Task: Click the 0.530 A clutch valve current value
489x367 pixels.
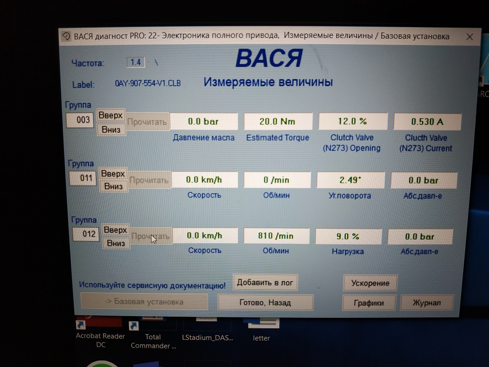Action: point(427,122)
